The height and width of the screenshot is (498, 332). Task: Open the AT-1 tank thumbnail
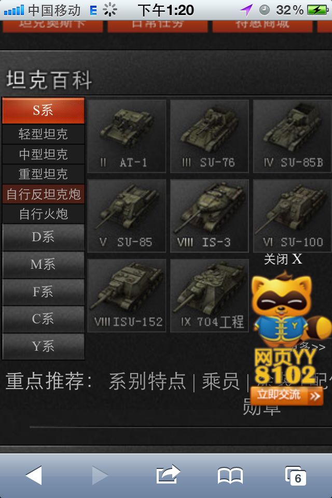tap(127, 136)
